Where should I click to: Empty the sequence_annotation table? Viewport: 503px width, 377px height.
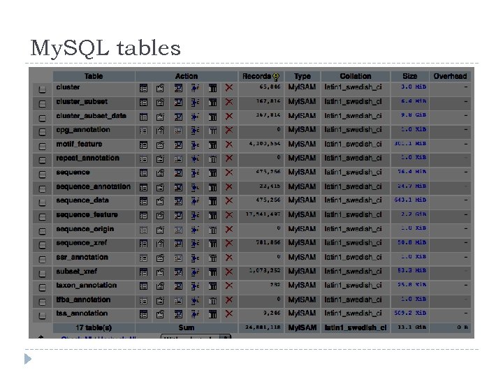click(x=212, y=187)
